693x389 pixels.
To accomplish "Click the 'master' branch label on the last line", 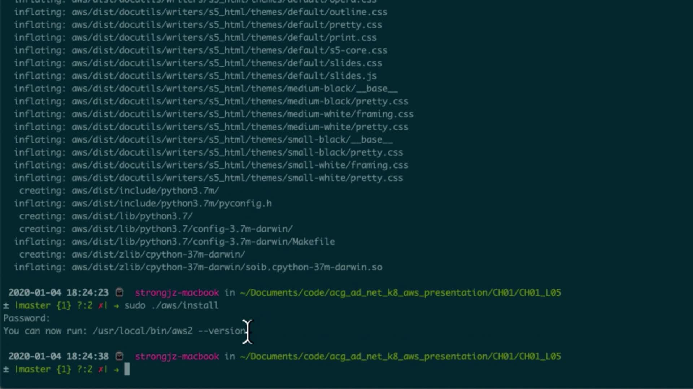I will [33, 369].
